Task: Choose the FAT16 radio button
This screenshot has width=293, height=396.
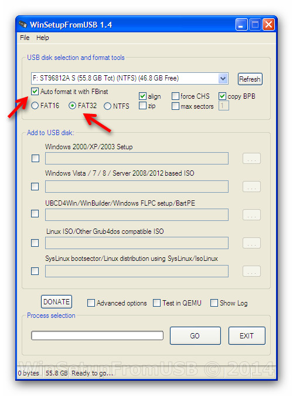Action: [x=35, y=106]
